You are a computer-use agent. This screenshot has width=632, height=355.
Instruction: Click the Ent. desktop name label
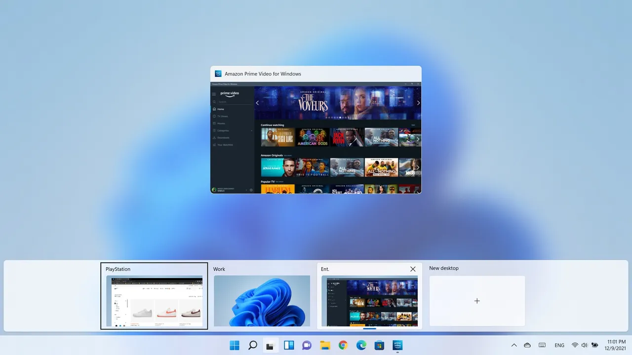[325, 269]
